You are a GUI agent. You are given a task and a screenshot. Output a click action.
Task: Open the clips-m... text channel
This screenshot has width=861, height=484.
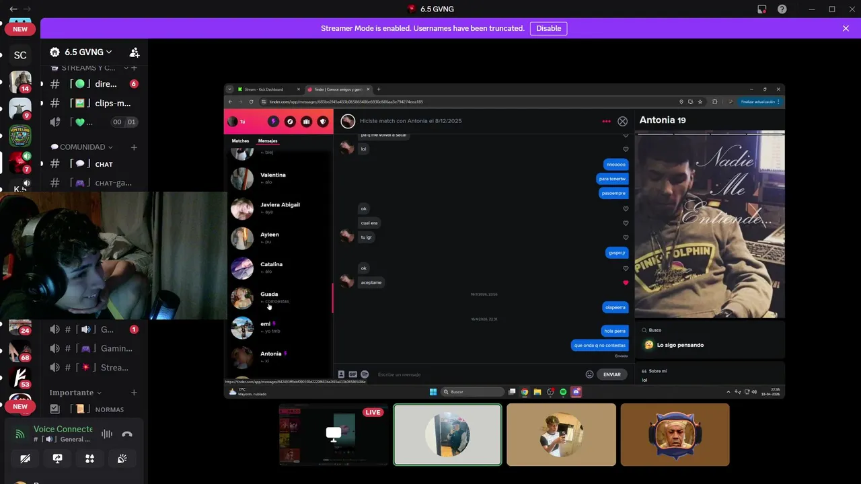click(94, 103)
